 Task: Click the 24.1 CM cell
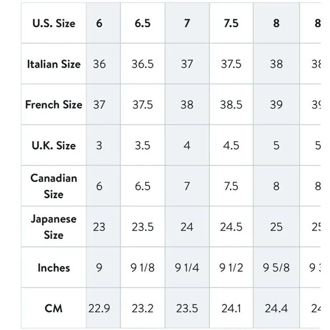(x=231, y=308)
